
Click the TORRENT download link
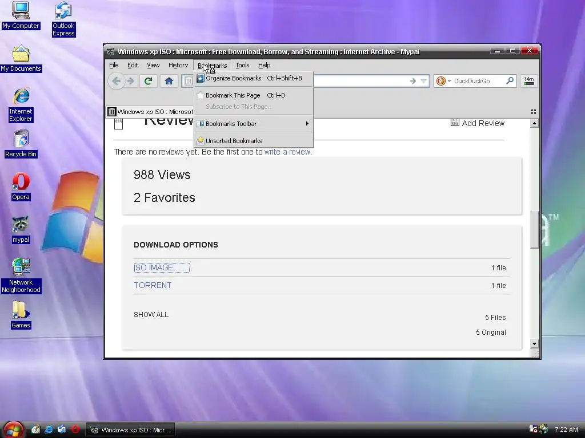point(153,285)
